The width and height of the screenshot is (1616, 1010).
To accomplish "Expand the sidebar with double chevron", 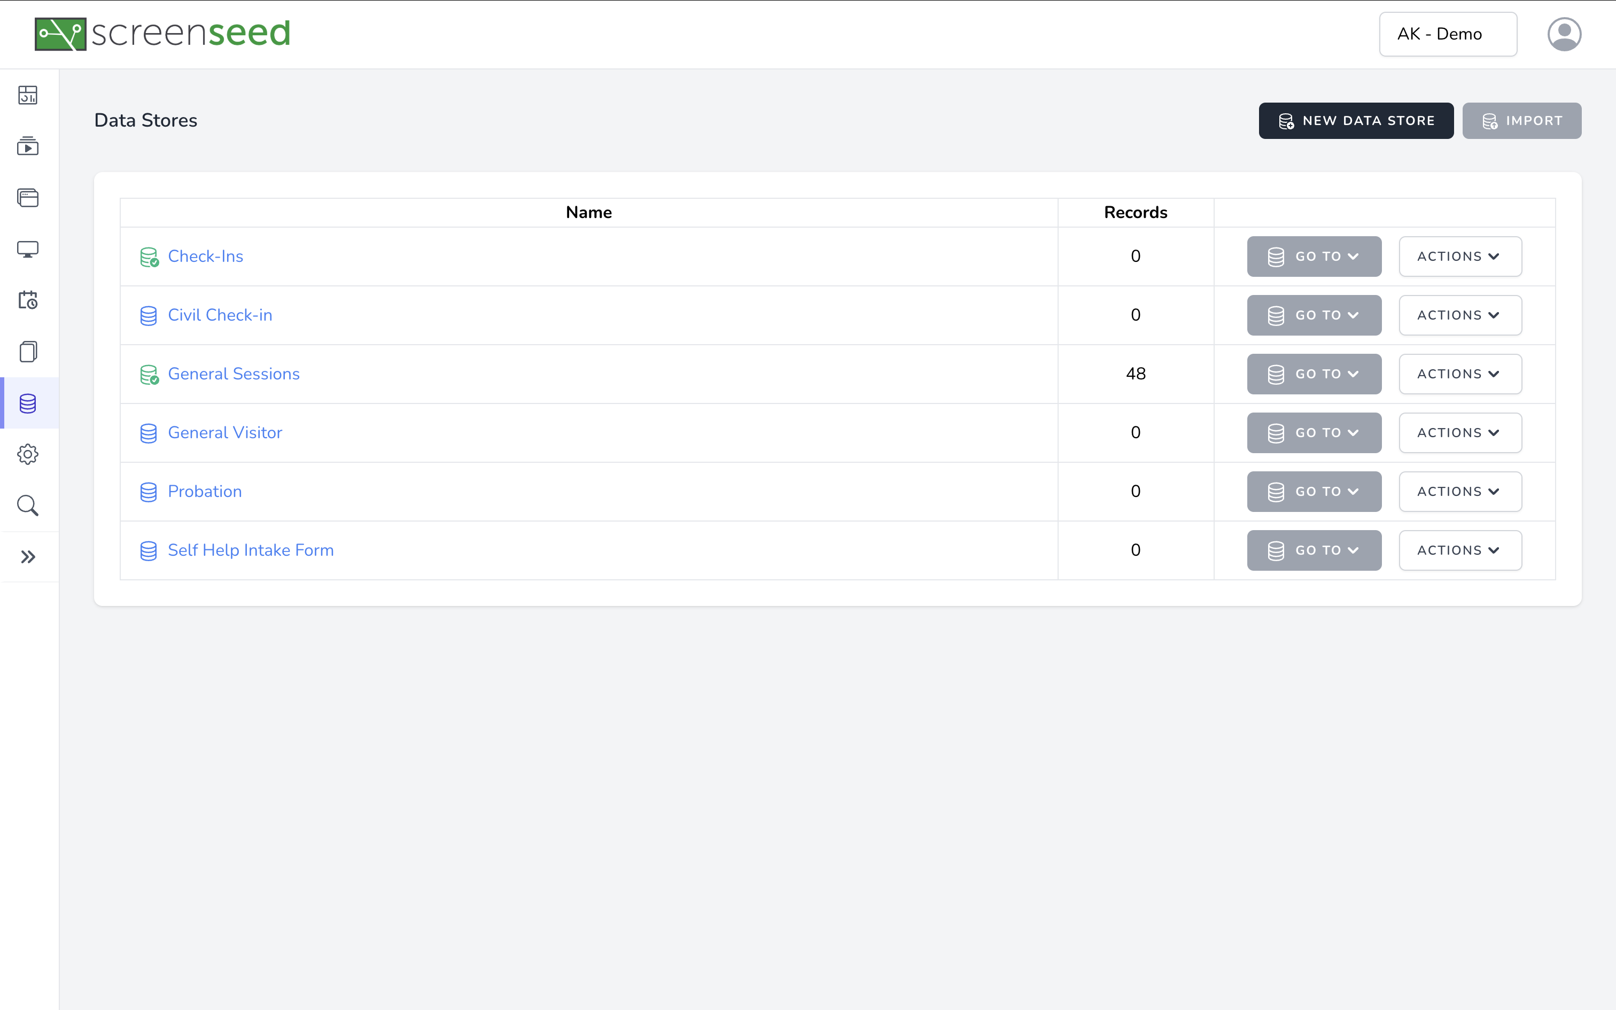I will [27, 556].
